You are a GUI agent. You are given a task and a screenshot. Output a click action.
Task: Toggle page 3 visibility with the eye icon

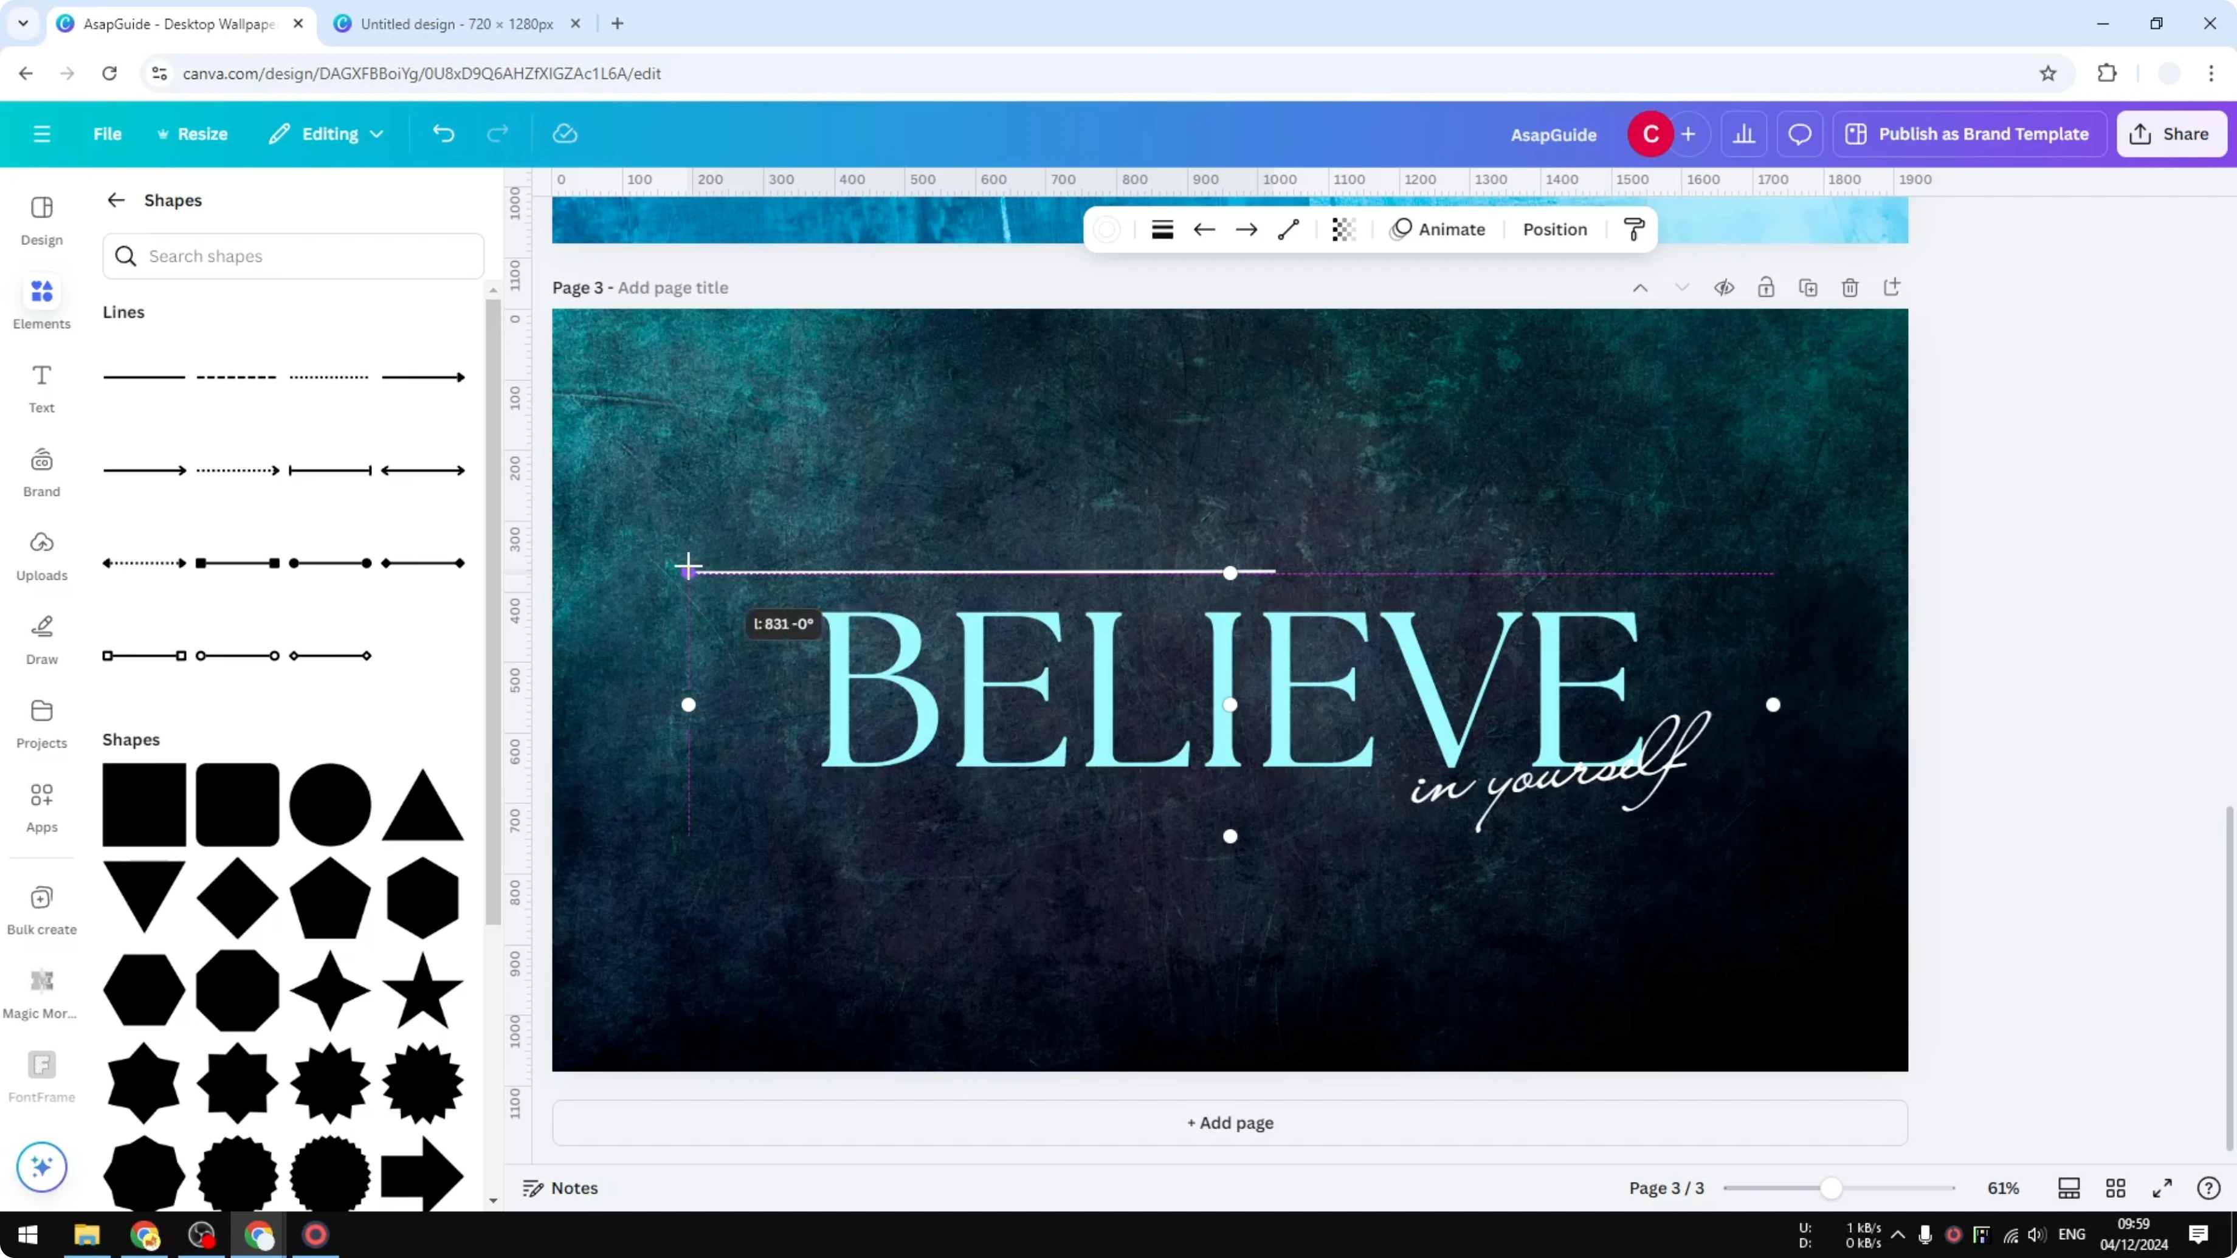pyautogui.click(x=1725, y=287)
